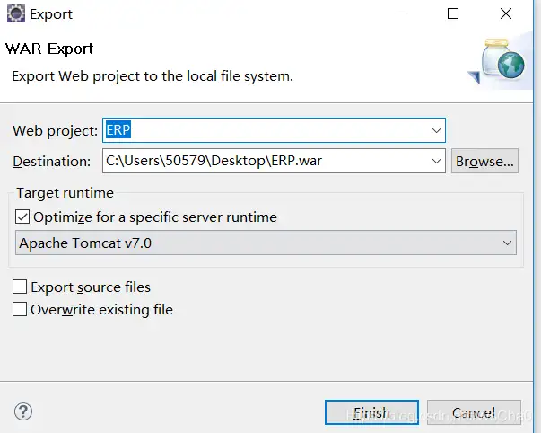541x433 pixels.
Task: Open help with the question mark icon
Action: (x=23, y=412)
